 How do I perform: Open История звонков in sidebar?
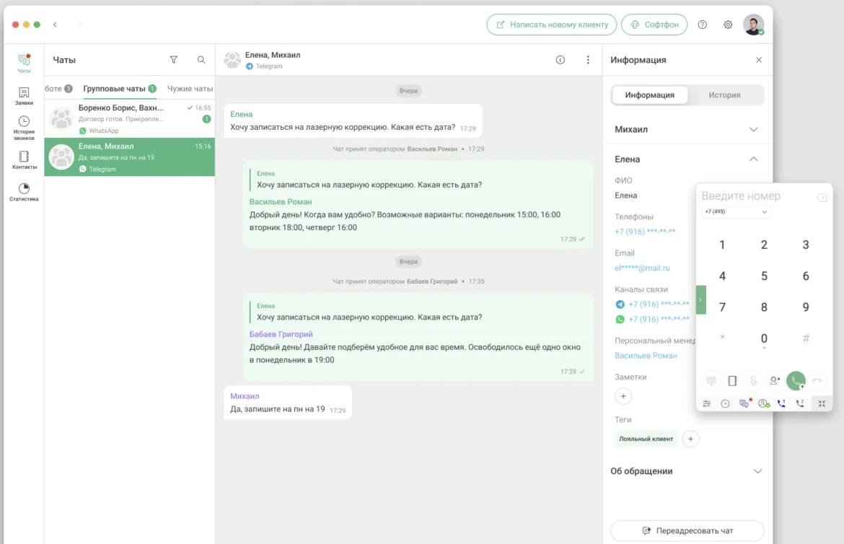tap(24, 127)
